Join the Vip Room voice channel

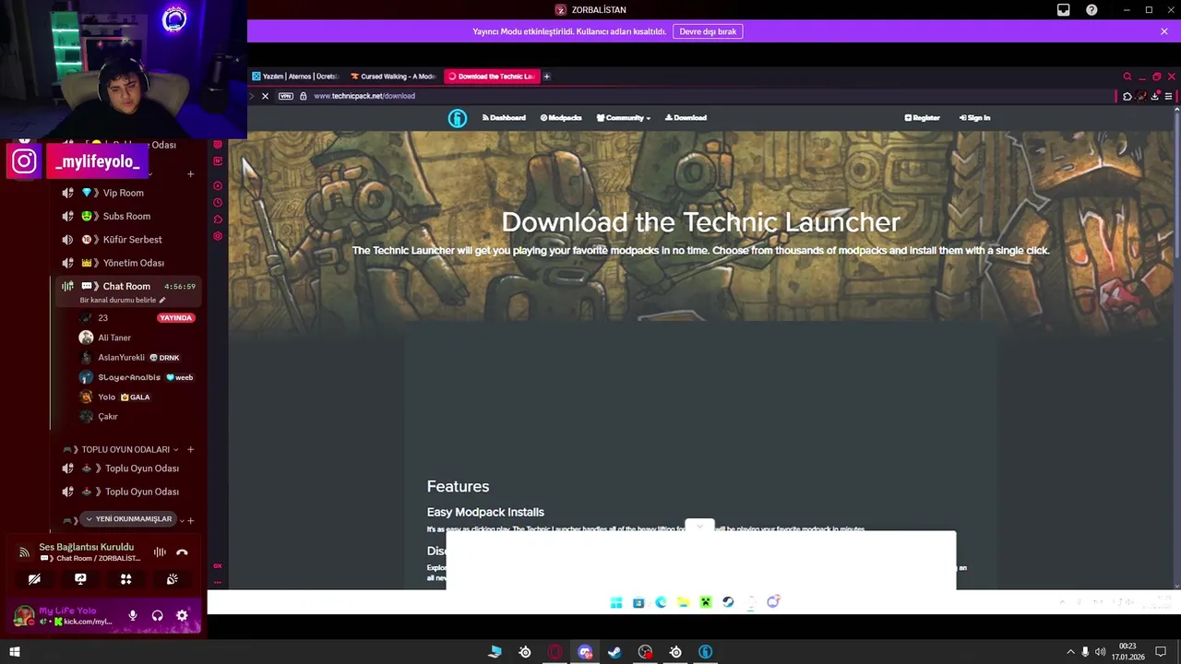125,193
